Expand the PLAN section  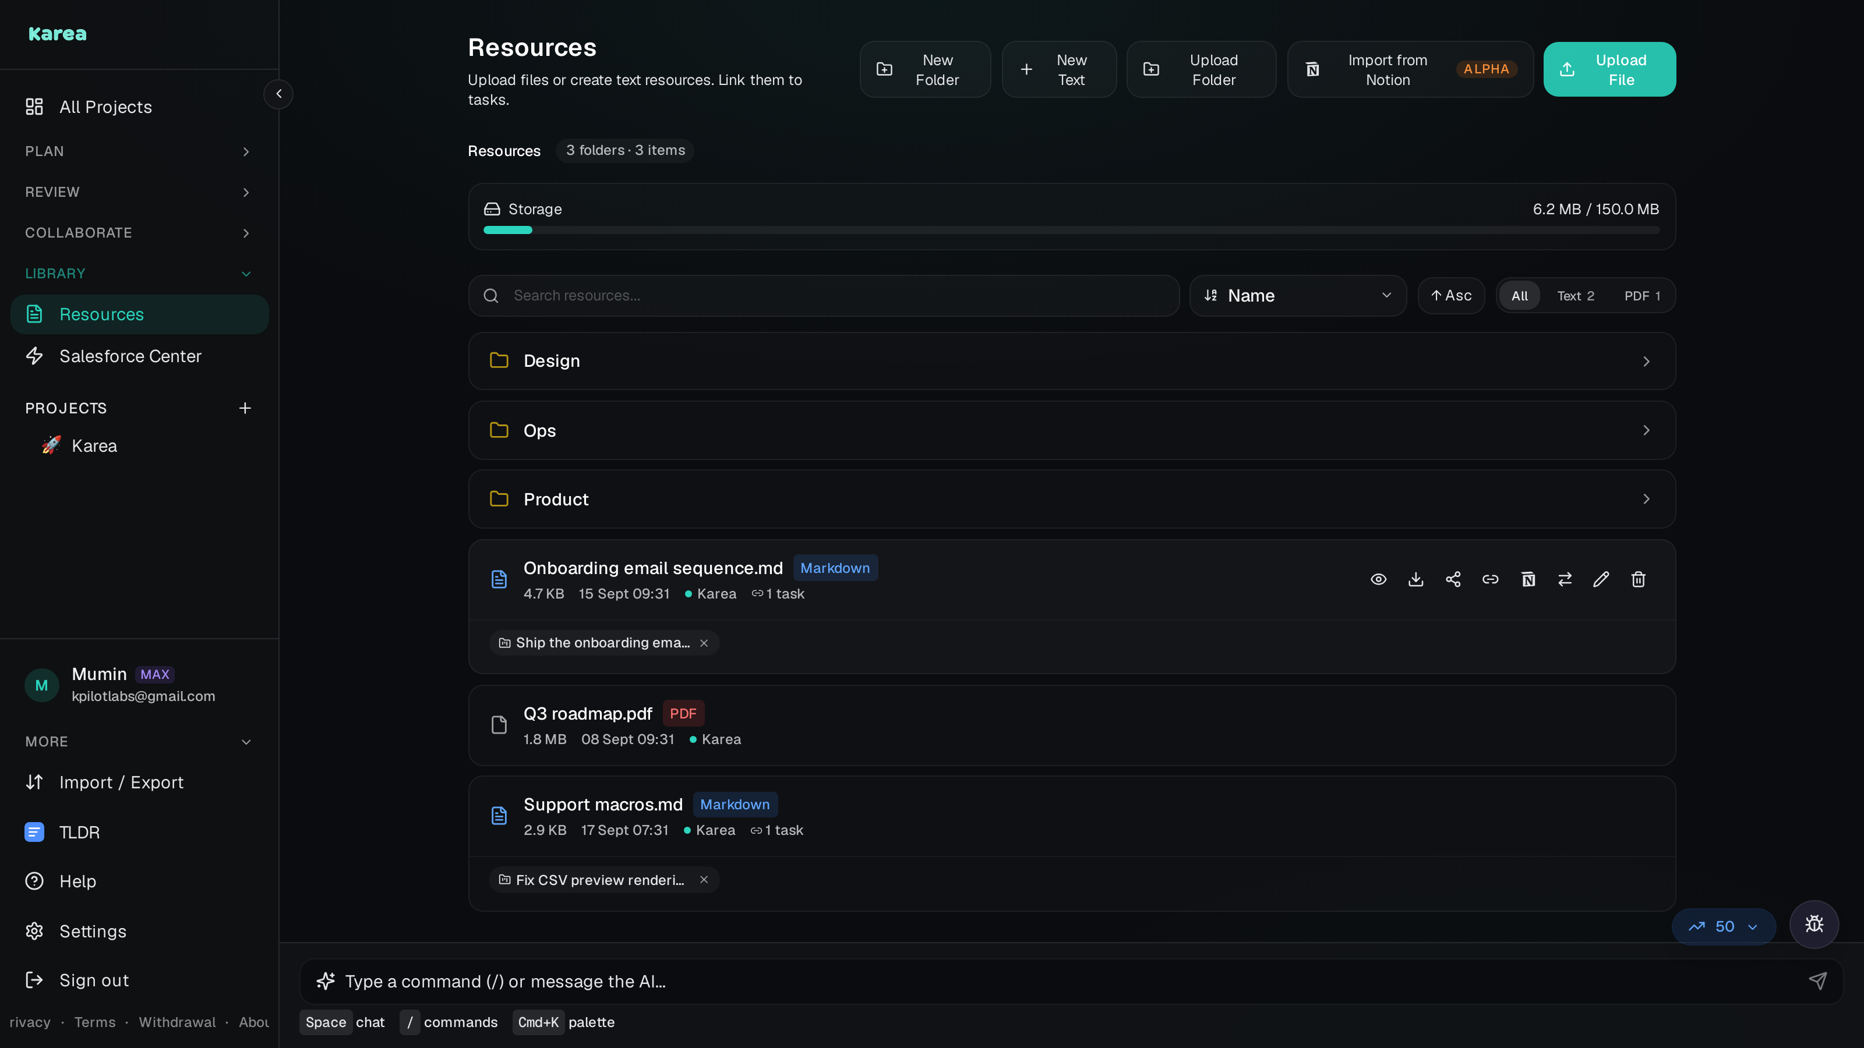pyautogui.click(x=139, y=151)
